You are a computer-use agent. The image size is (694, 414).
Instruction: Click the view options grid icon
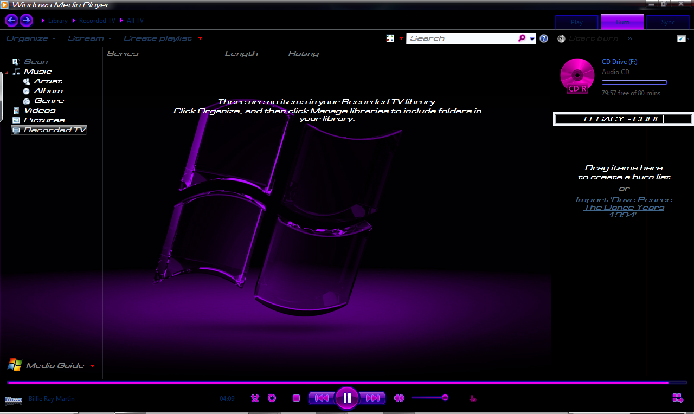click(390, 38)
